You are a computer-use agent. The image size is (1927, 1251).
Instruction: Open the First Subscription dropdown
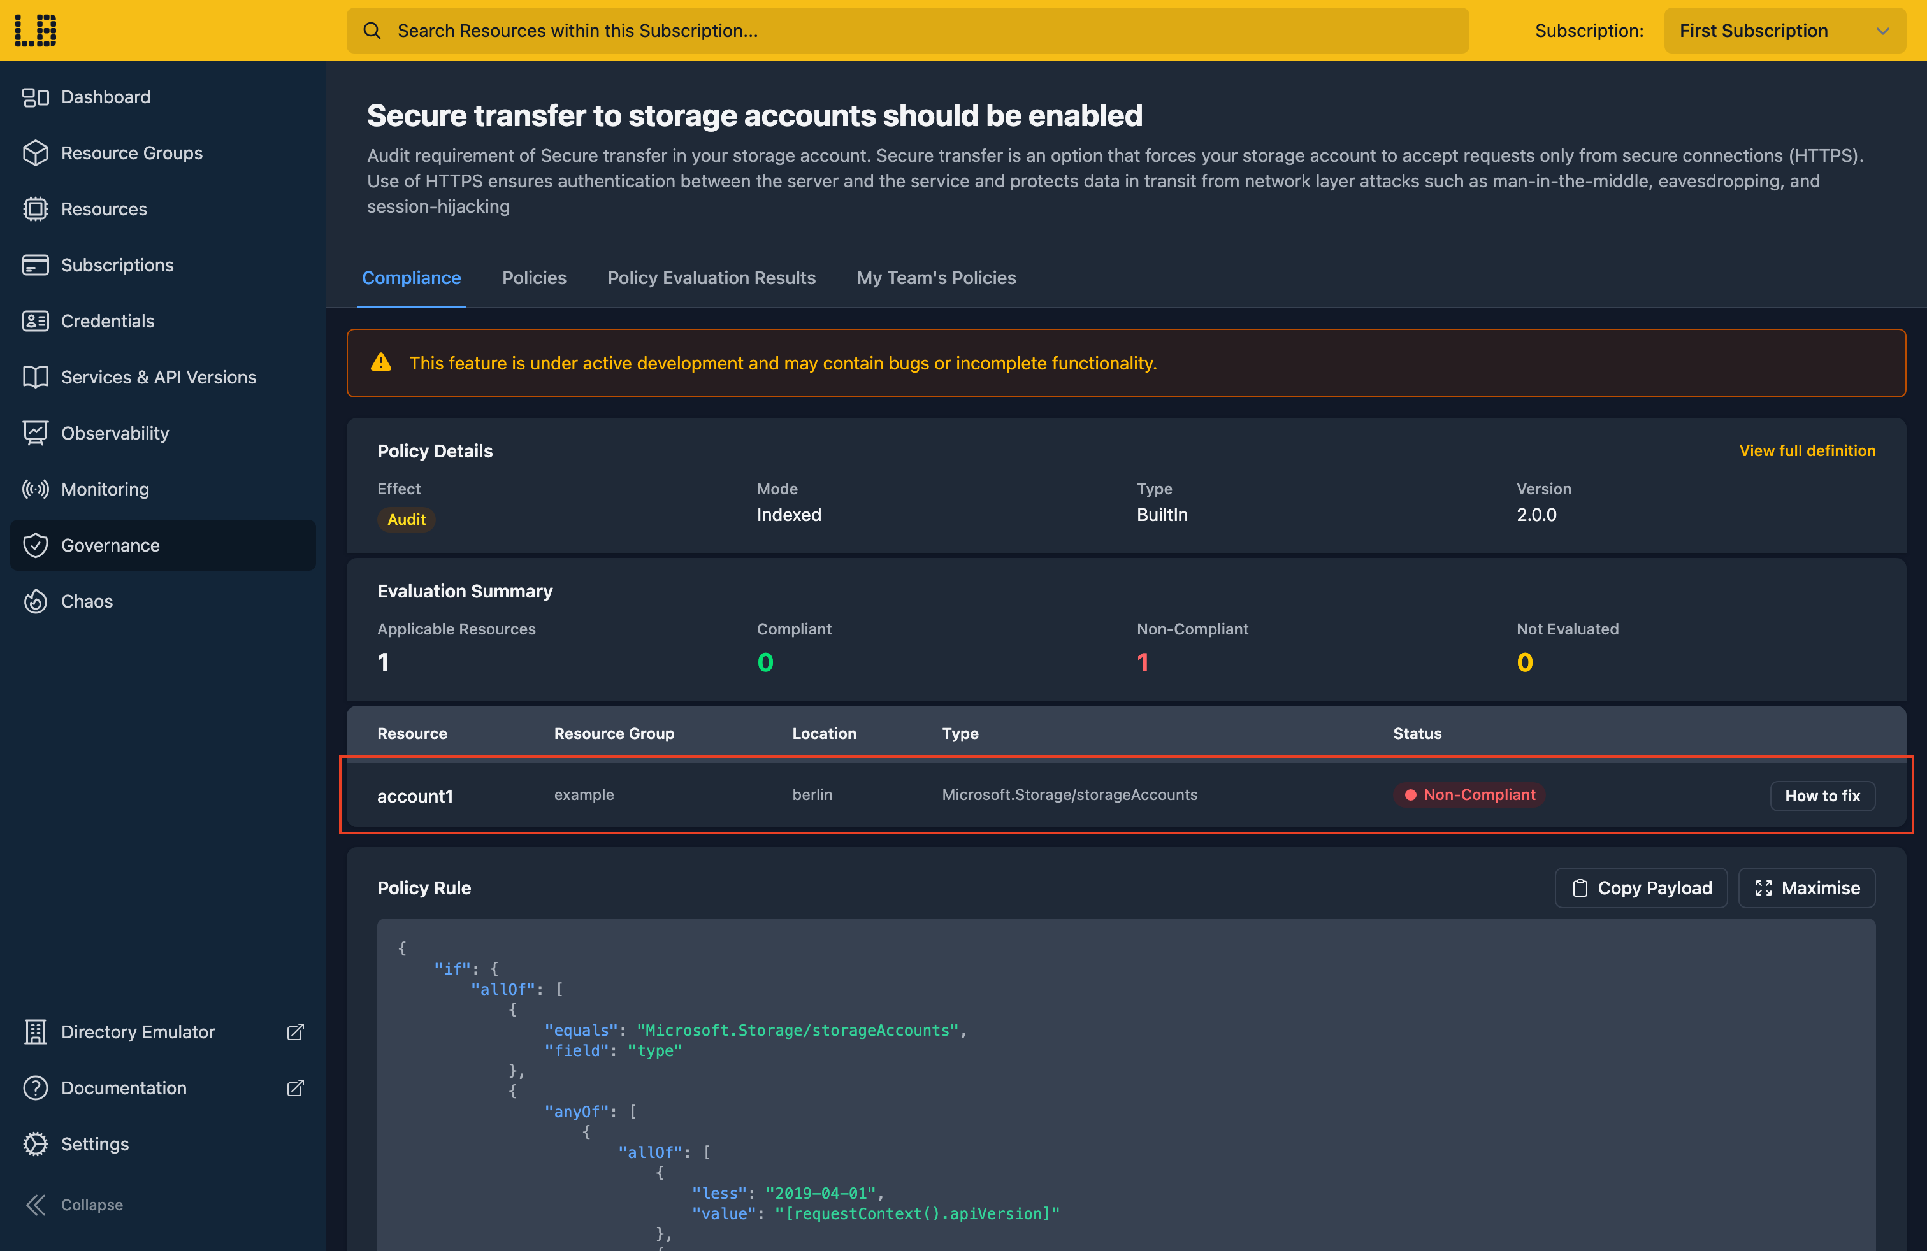pos(1784,31)
